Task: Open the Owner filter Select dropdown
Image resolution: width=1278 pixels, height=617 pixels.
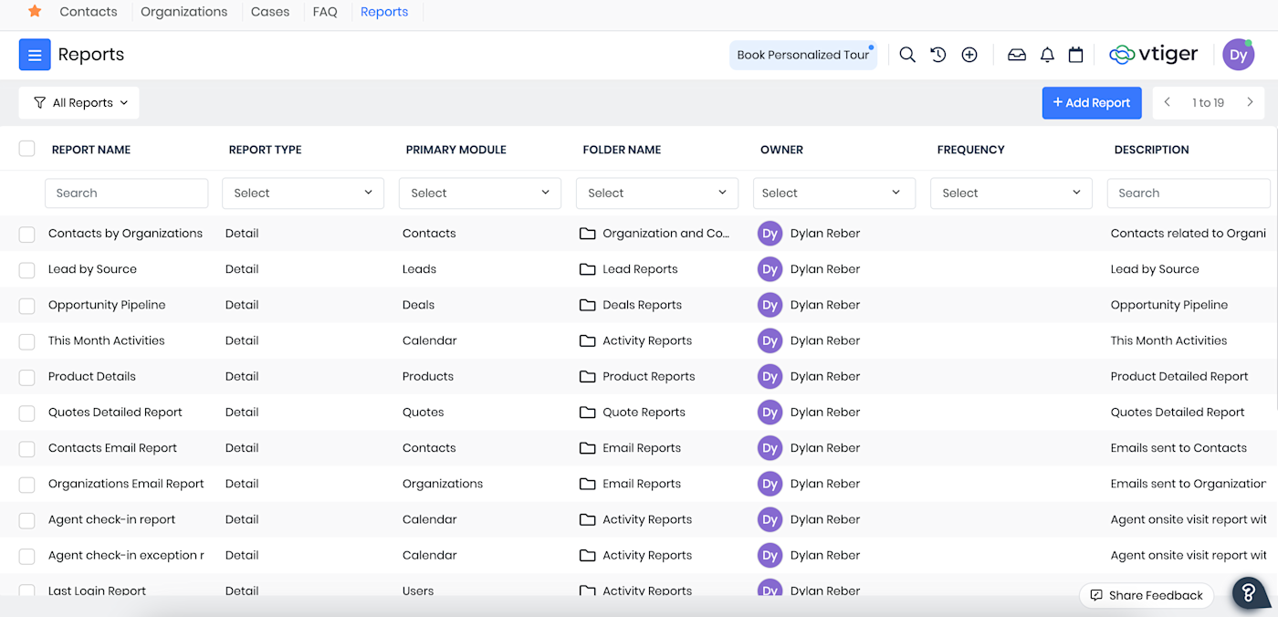Action: point(833,193)
